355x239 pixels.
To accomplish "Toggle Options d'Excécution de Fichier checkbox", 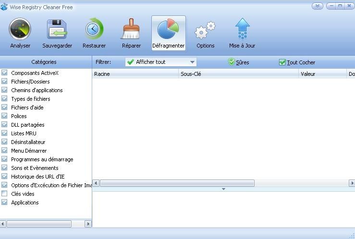I will [4, 185].
